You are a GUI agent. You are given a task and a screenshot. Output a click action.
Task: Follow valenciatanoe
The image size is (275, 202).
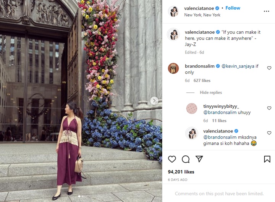pyautogui.click(x=233, y=8)
